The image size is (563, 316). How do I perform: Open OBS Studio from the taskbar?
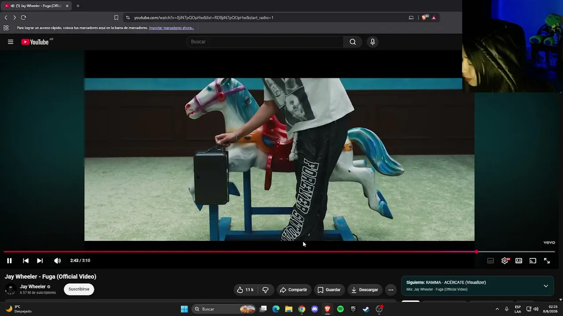point(379,309)
